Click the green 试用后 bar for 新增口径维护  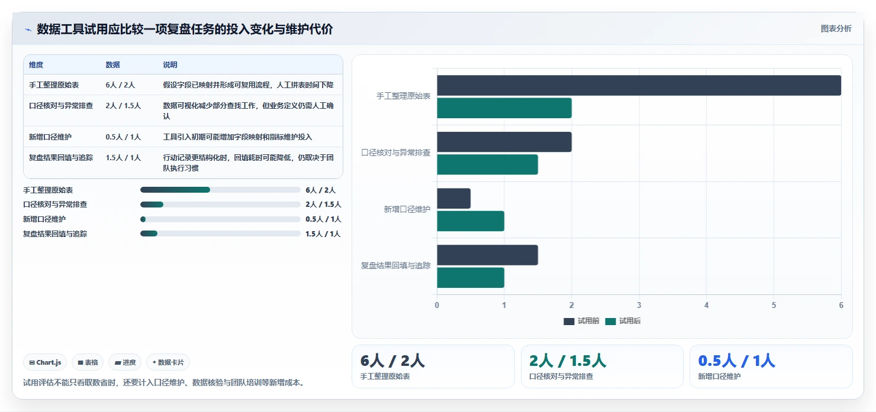point(471,221)
